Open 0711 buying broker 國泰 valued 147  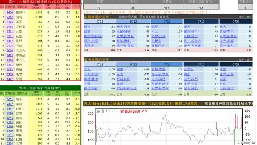coord(155,27)
